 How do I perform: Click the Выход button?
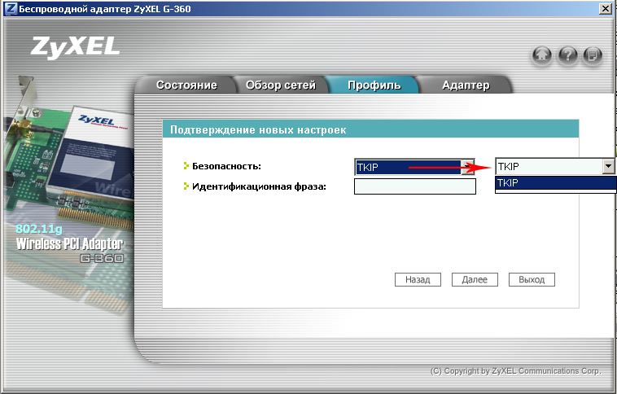point(532,279)
